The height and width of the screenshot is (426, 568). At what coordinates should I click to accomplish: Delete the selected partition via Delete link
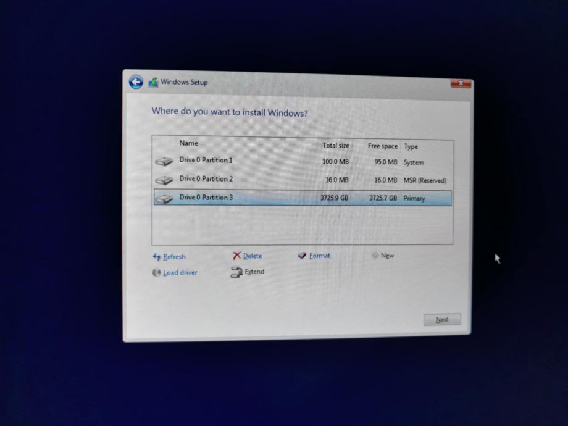click(x=253, y=256)
